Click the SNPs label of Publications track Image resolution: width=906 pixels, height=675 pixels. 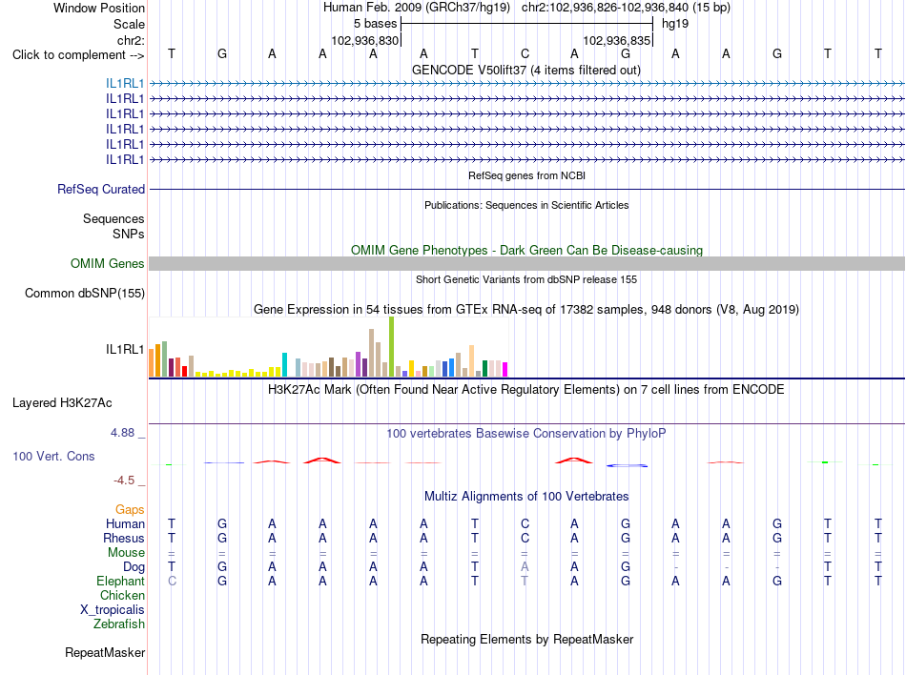129,234
